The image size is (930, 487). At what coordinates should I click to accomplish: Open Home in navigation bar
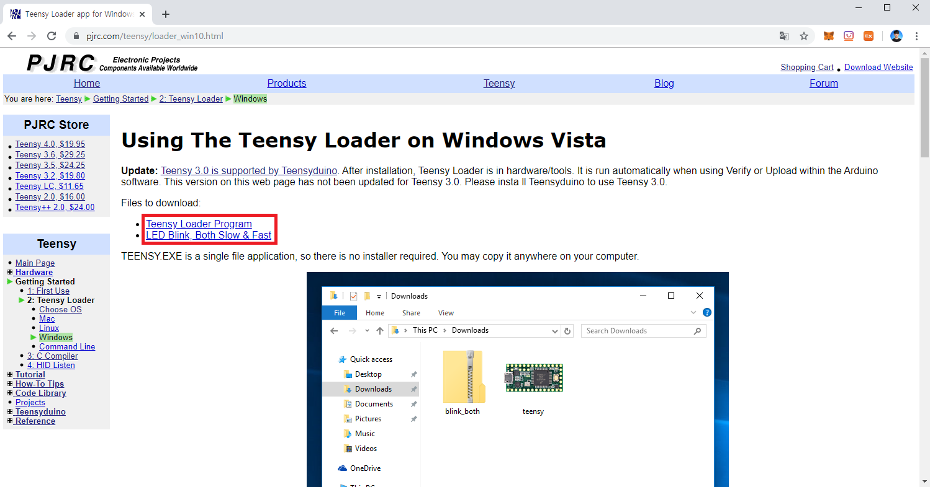click(x=87, y=83)
